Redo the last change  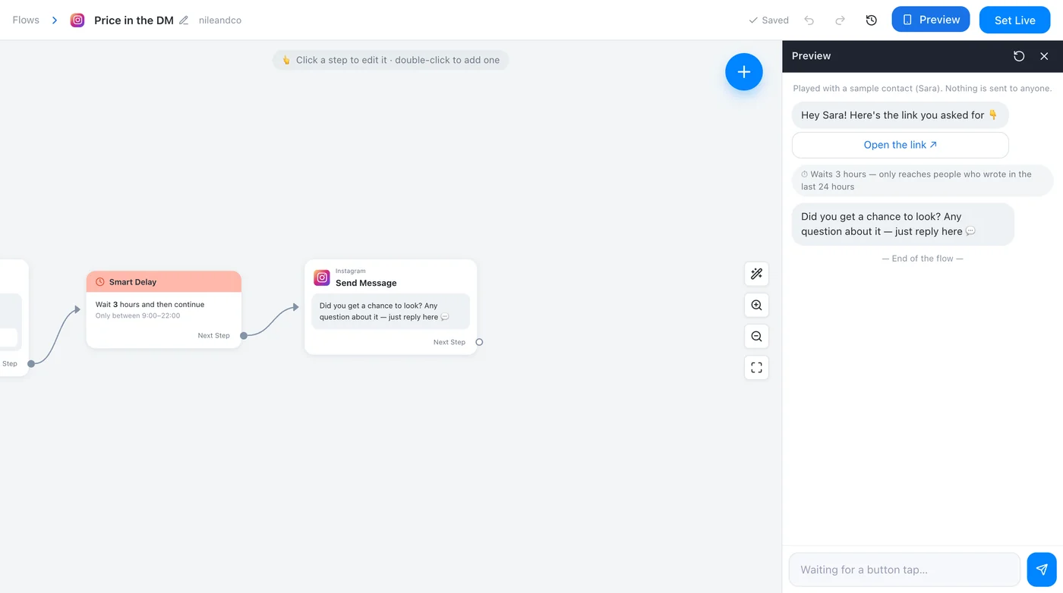[x=840, y=20]
